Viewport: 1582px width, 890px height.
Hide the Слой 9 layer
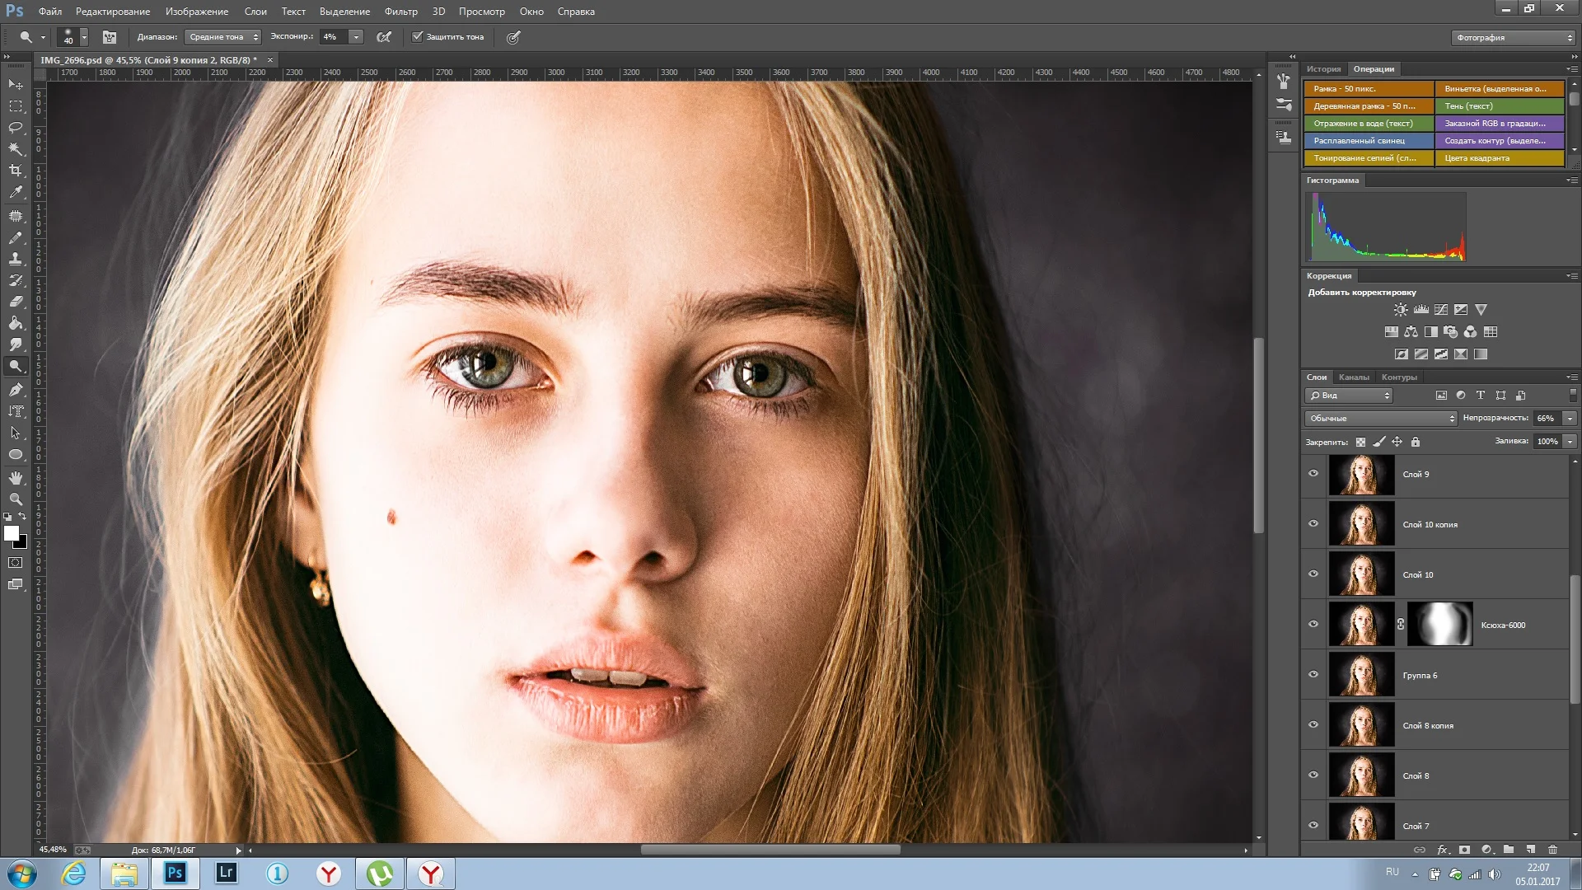tap(1313, 474)
